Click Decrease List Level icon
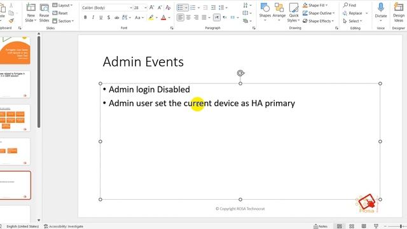The width and height of the screenshot is (407, 229). [x=205, y=8]
